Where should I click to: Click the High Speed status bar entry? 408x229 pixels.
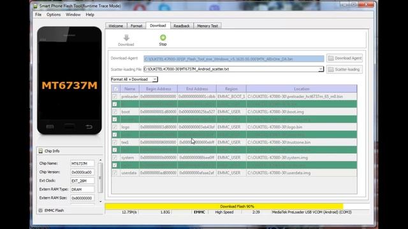pyautogui.click(x=224, y=212)
